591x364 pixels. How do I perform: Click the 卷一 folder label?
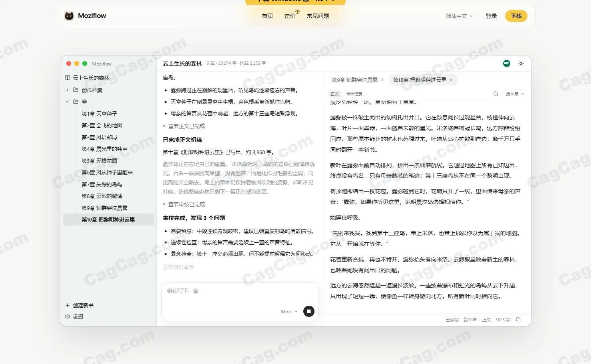click(x=87, y=102)
